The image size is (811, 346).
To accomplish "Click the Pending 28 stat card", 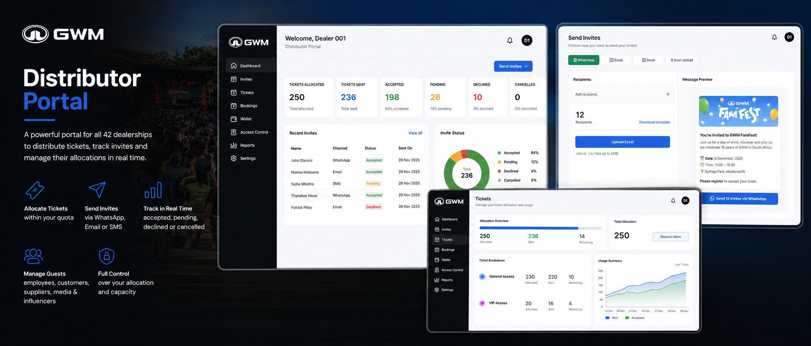I will 445,97.
